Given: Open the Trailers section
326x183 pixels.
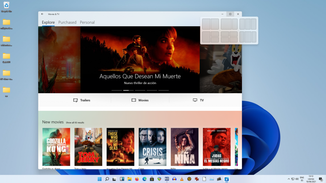Looking at the screenshot, I should click(82, 100).
